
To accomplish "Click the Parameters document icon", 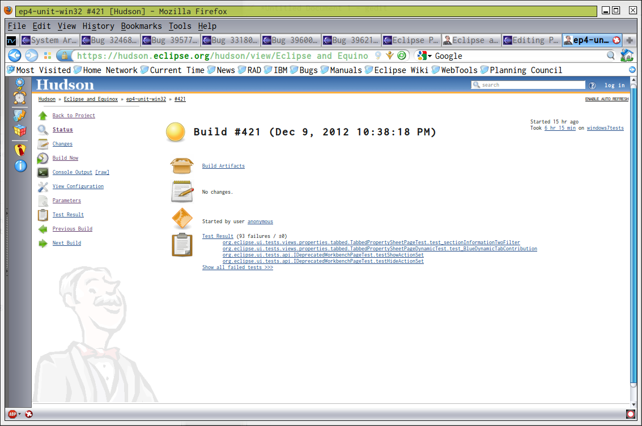I will pyautogui.click(x=43, y=201).
